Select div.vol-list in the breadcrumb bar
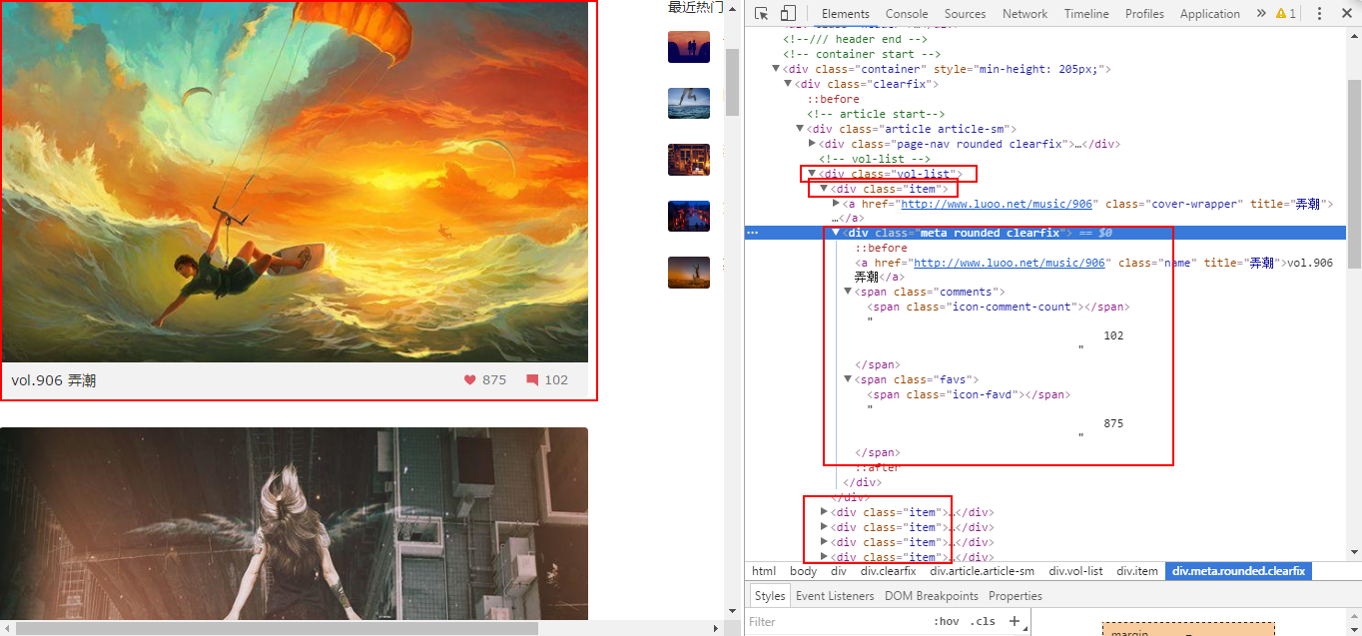 (x=1075, y=571)
